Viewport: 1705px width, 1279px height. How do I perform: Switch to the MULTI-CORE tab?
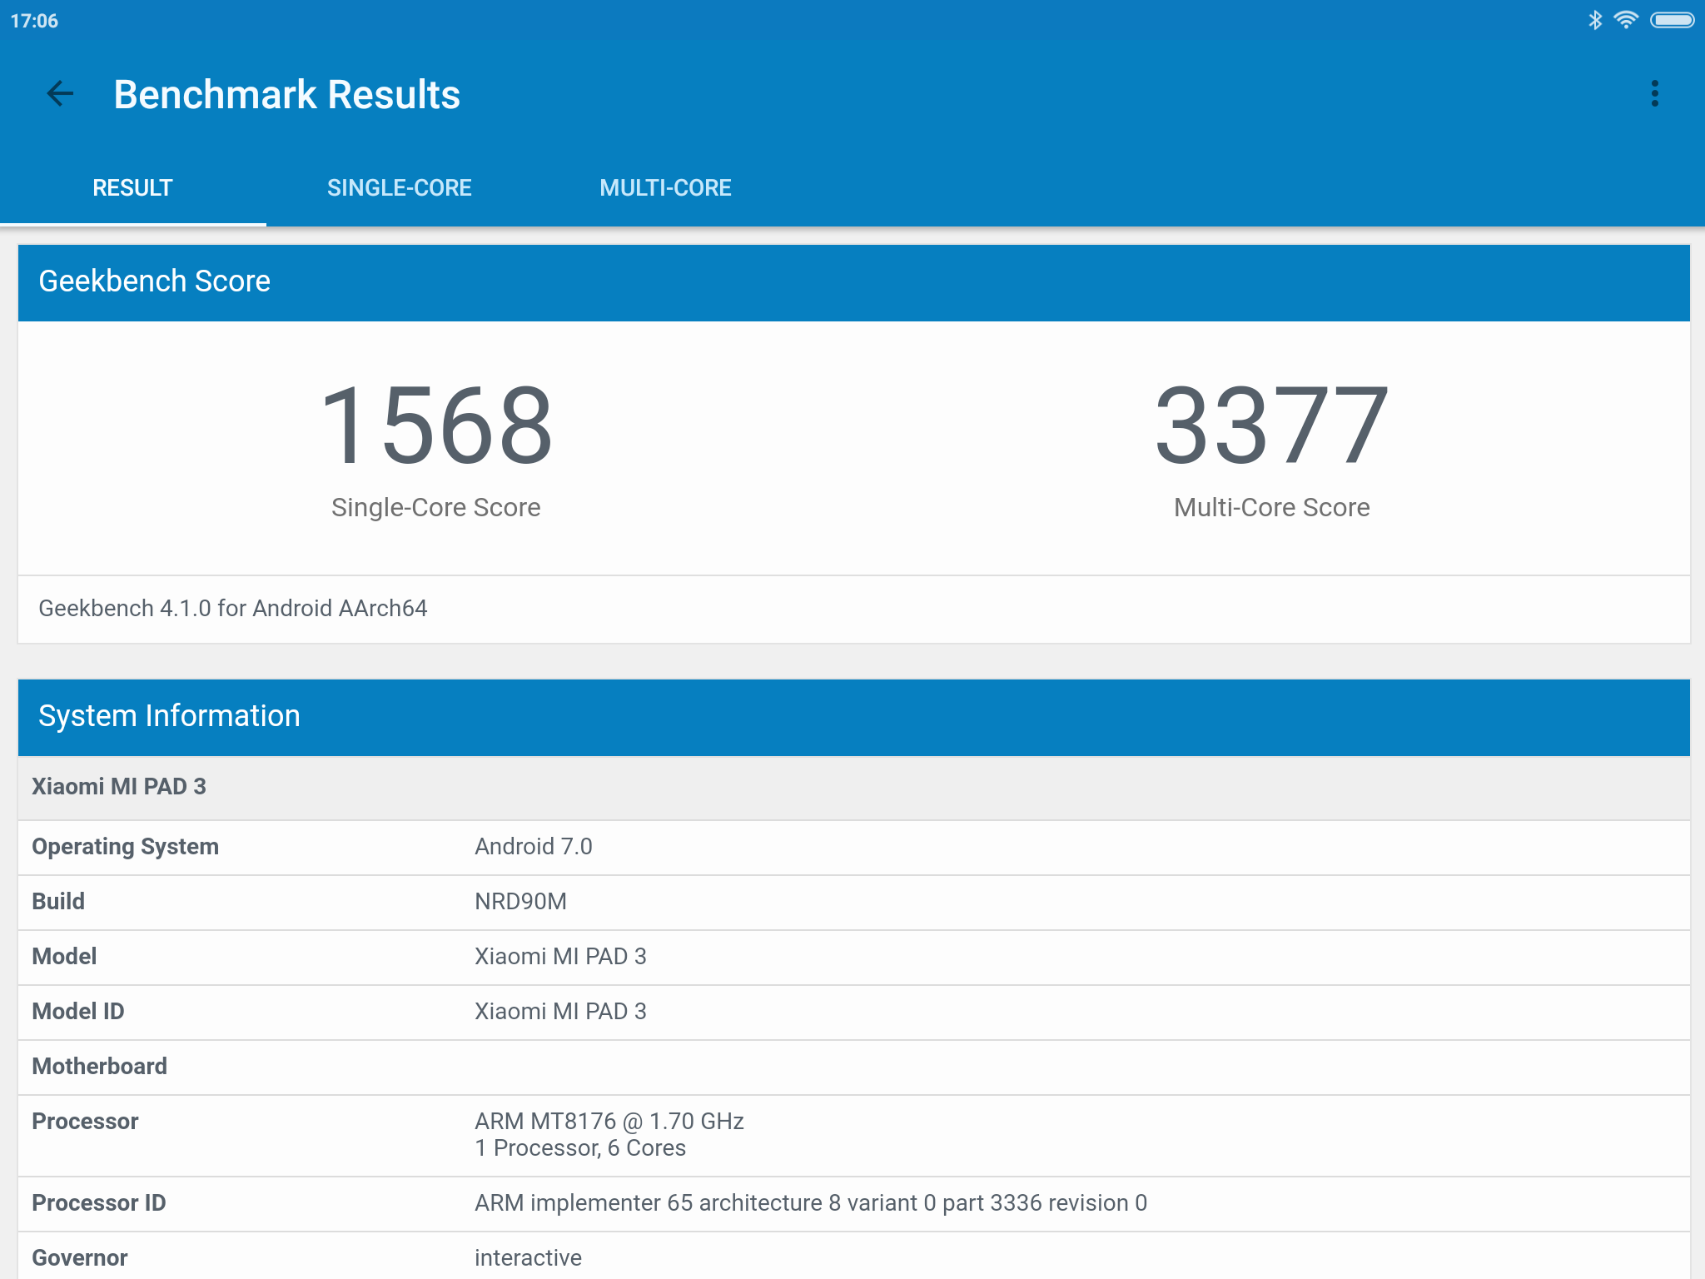[665, 188]
